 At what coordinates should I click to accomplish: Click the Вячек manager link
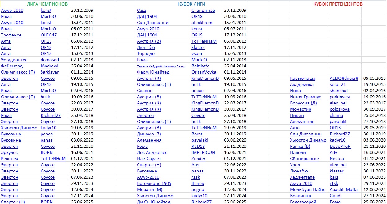click(x=198, y=183)
